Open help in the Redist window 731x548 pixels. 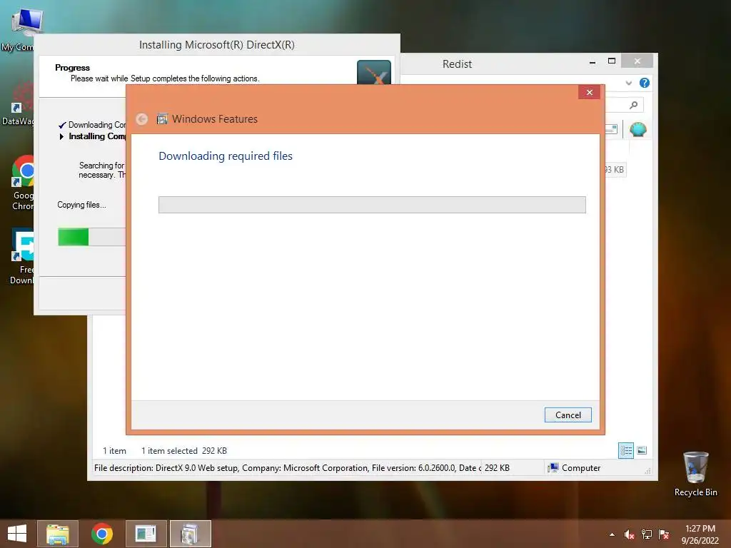pyautogui.click(x=645, y=83)
